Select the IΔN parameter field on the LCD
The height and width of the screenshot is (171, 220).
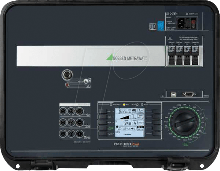tap(140, 111)
